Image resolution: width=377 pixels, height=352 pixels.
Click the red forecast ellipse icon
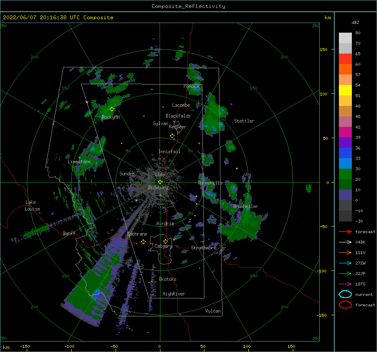point(345,305)
